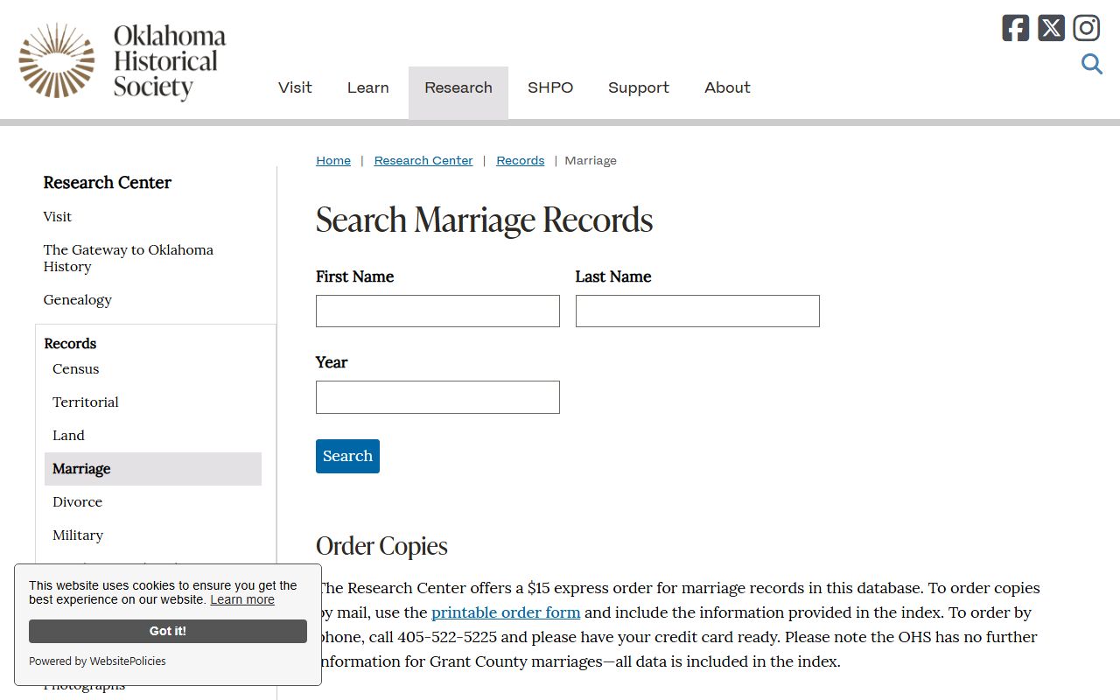Open the printable order form link
The image size is (1120, 700).
click(506, 612)
